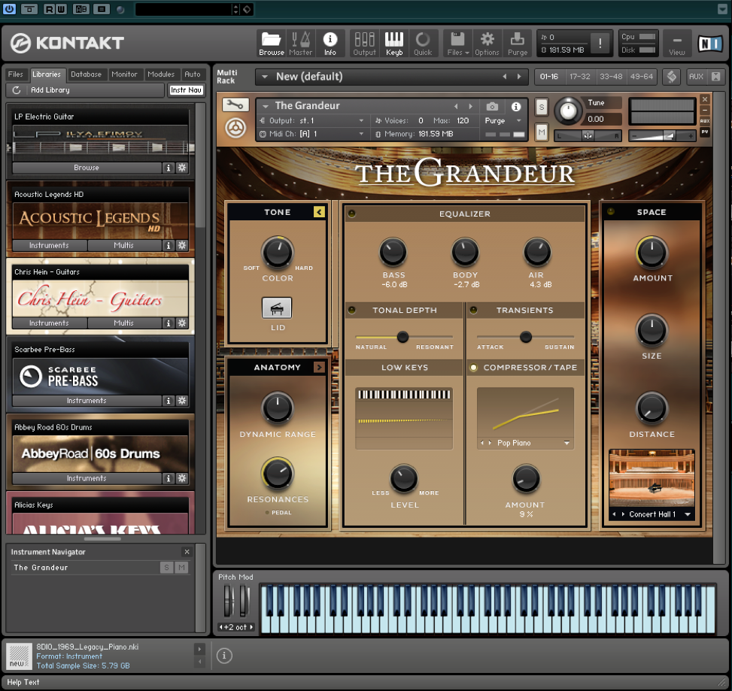Click the camera snapshot icon
Viewport: 732px width, 691px height.
tap(492, 107)
